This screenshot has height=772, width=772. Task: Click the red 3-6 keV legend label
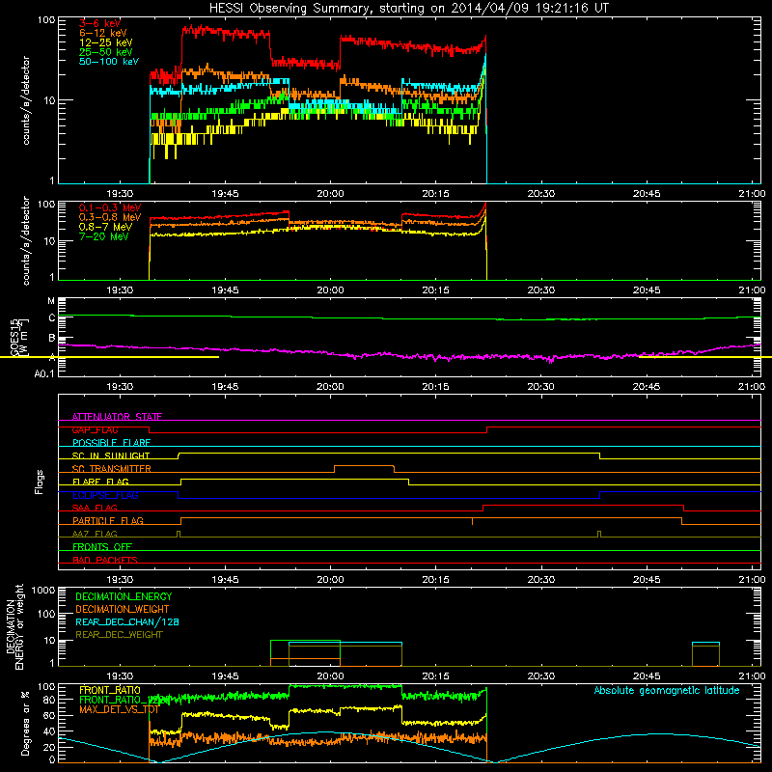99,23
